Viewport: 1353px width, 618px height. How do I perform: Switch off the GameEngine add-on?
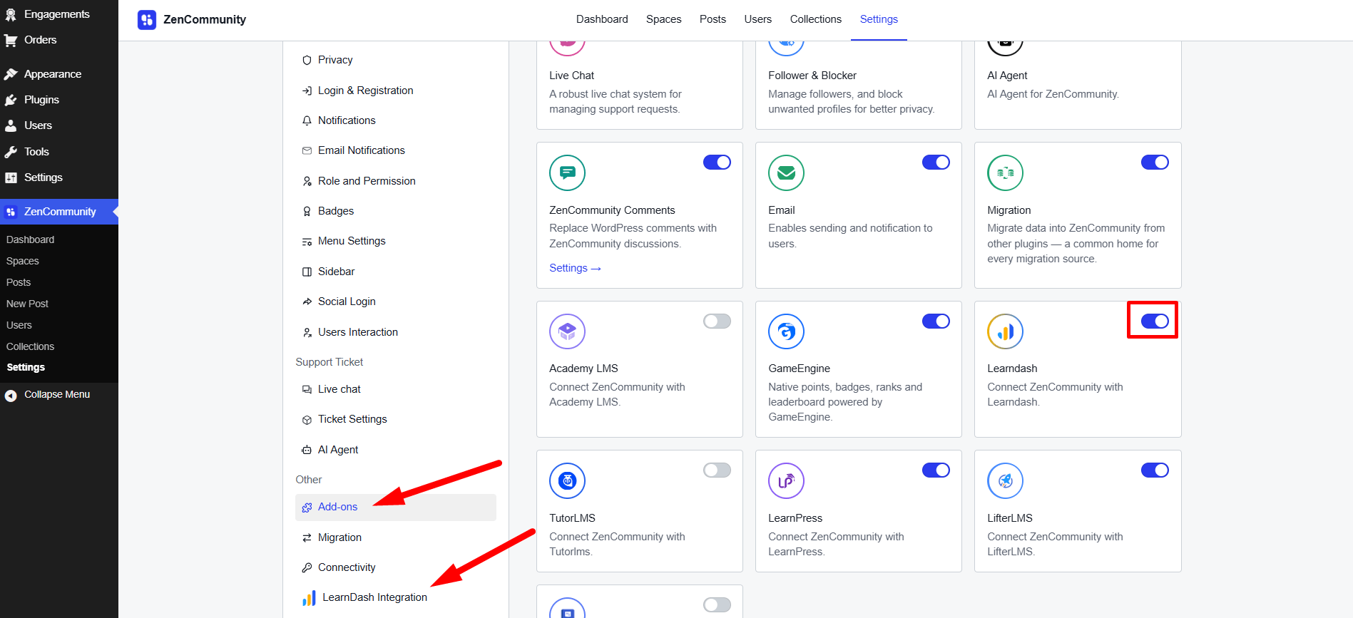point(936,321)
